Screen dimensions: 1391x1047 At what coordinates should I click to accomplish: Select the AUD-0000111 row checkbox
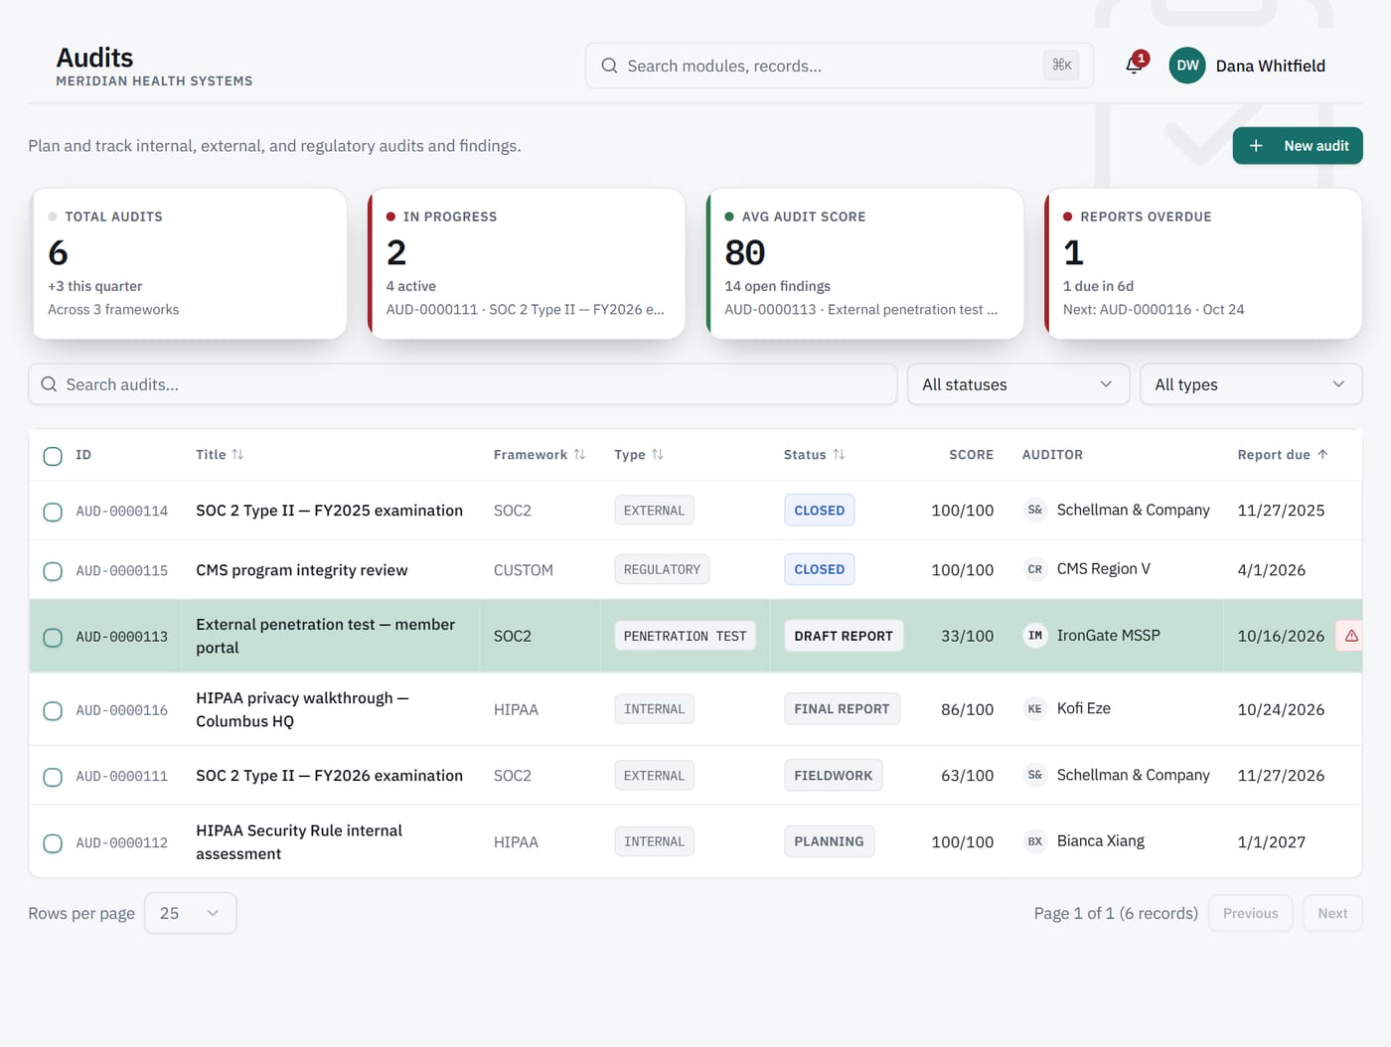pos(53,777)
